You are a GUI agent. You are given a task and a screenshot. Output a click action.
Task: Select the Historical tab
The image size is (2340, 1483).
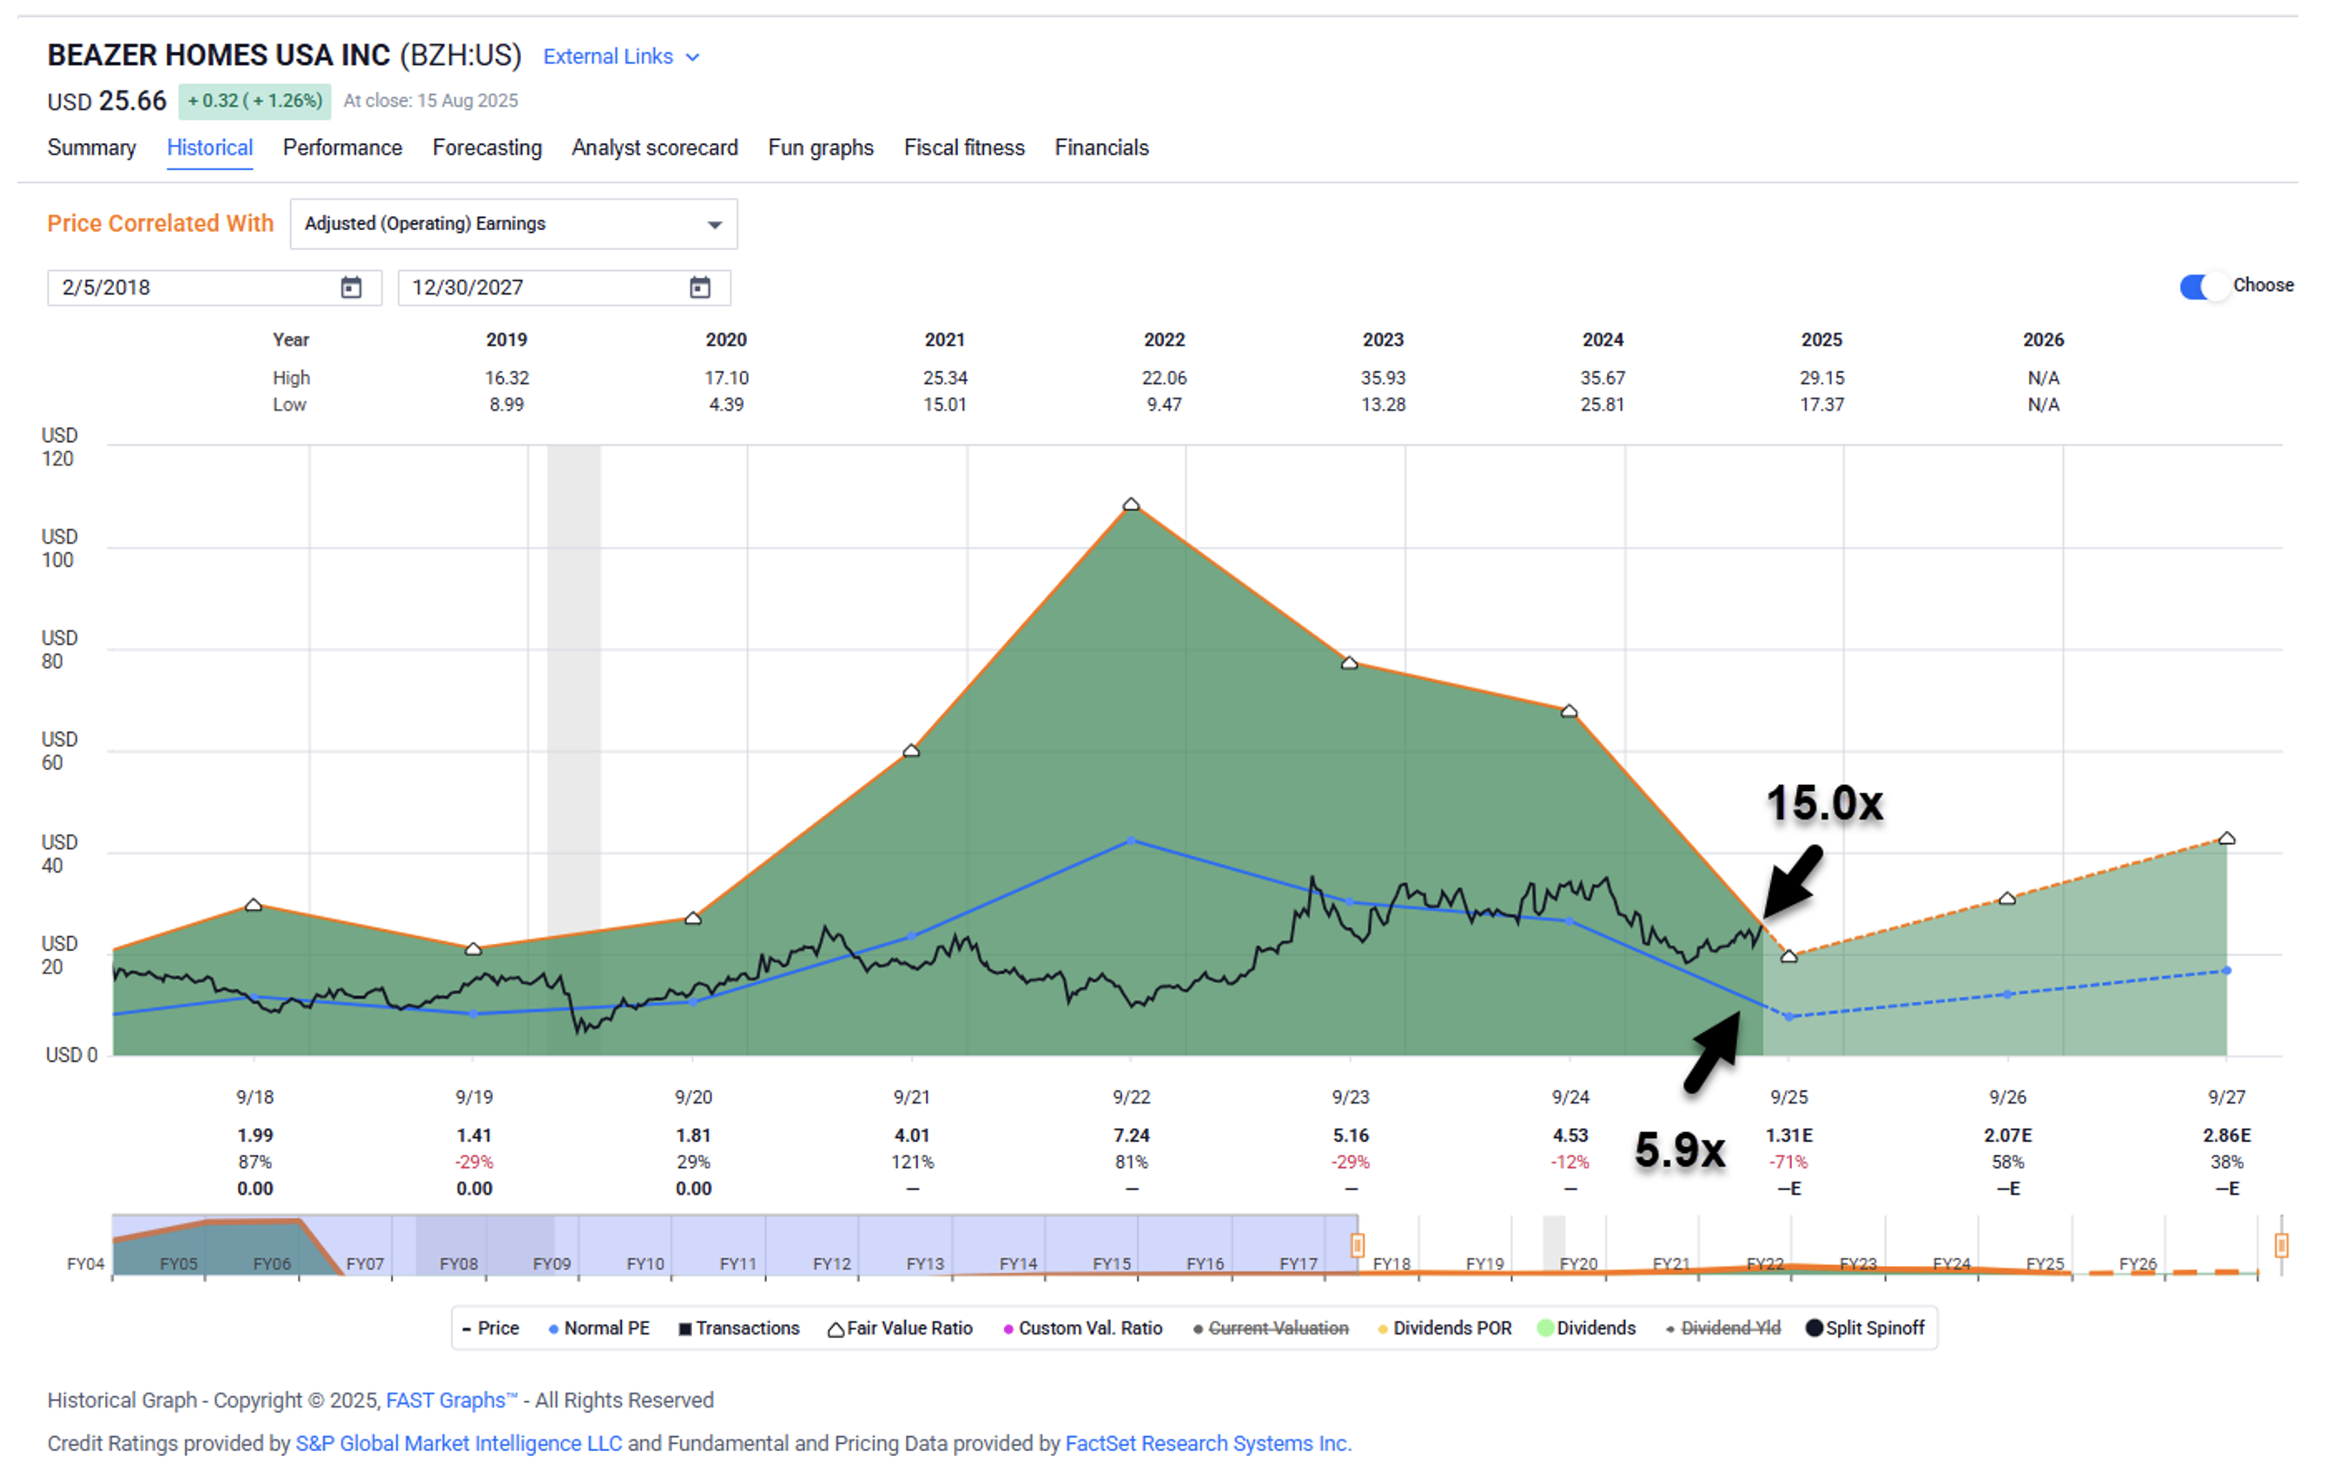210,148
